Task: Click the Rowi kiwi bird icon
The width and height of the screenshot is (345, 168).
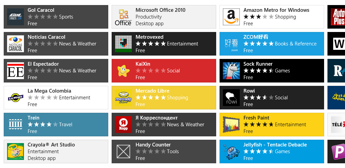Action: click(231, 98)
